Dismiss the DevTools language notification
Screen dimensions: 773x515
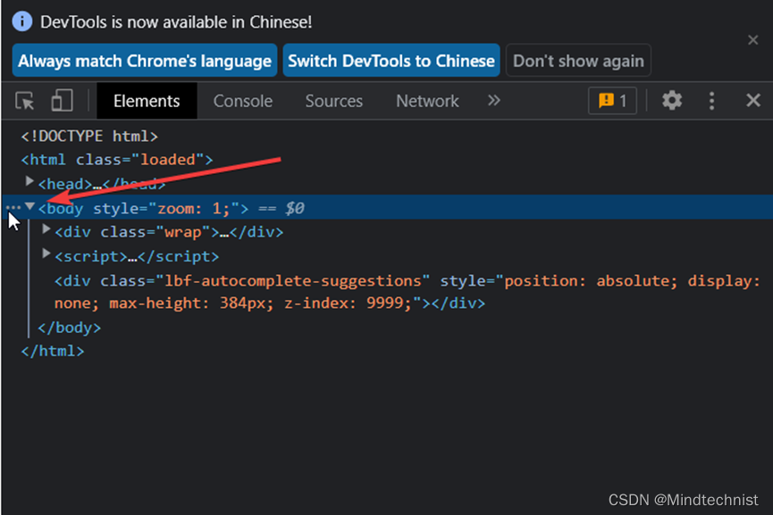752,40
